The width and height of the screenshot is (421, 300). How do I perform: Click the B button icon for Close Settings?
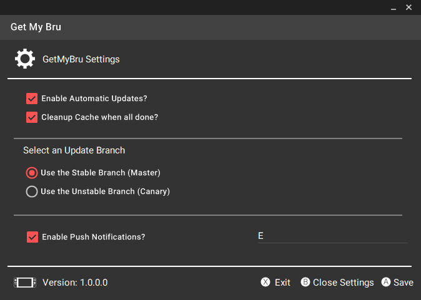(x=305, y=282)
